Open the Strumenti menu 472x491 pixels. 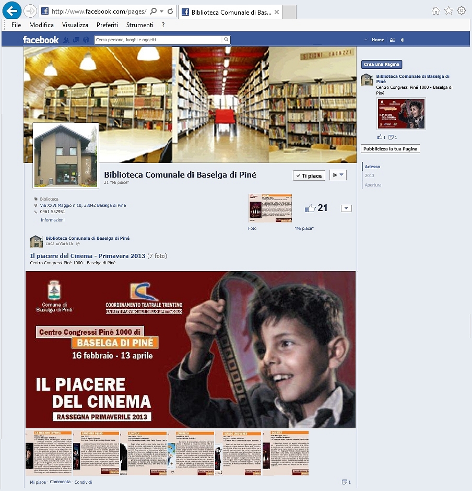139,25
